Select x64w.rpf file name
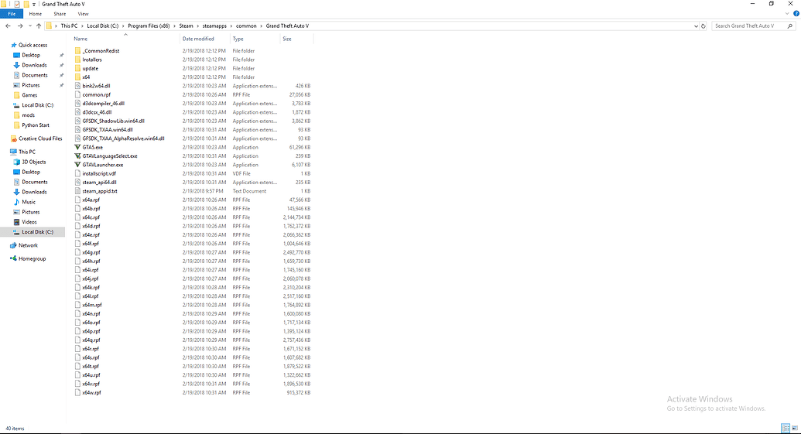Screen dimensions: 801x434 tap(91, 393)
